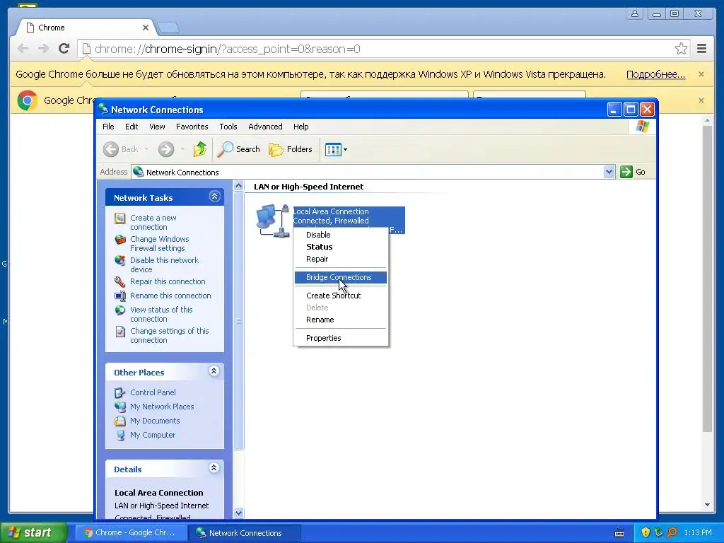Viewport: 724px width, 543px height.
Task: Expand the Address bar dropdown
Action: [609, 172]
